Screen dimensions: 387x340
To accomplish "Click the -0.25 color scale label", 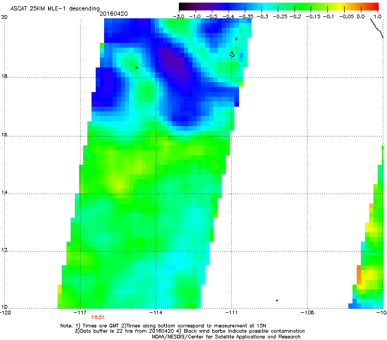I will tap(280, 17).
